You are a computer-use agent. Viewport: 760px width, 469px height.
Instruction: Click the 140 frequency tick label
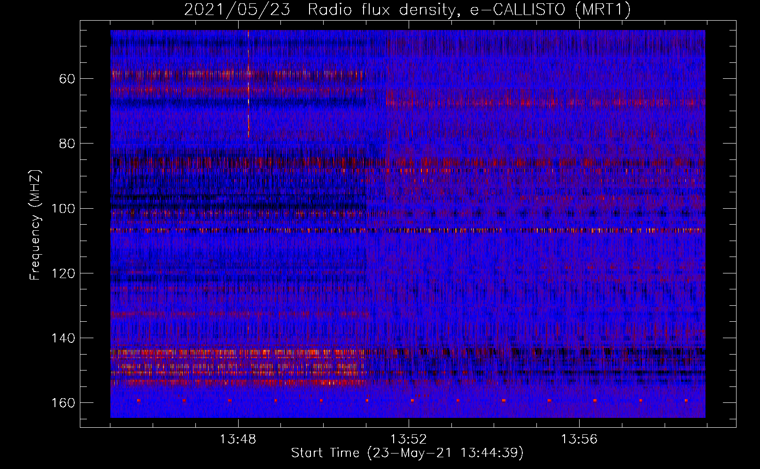63,338
